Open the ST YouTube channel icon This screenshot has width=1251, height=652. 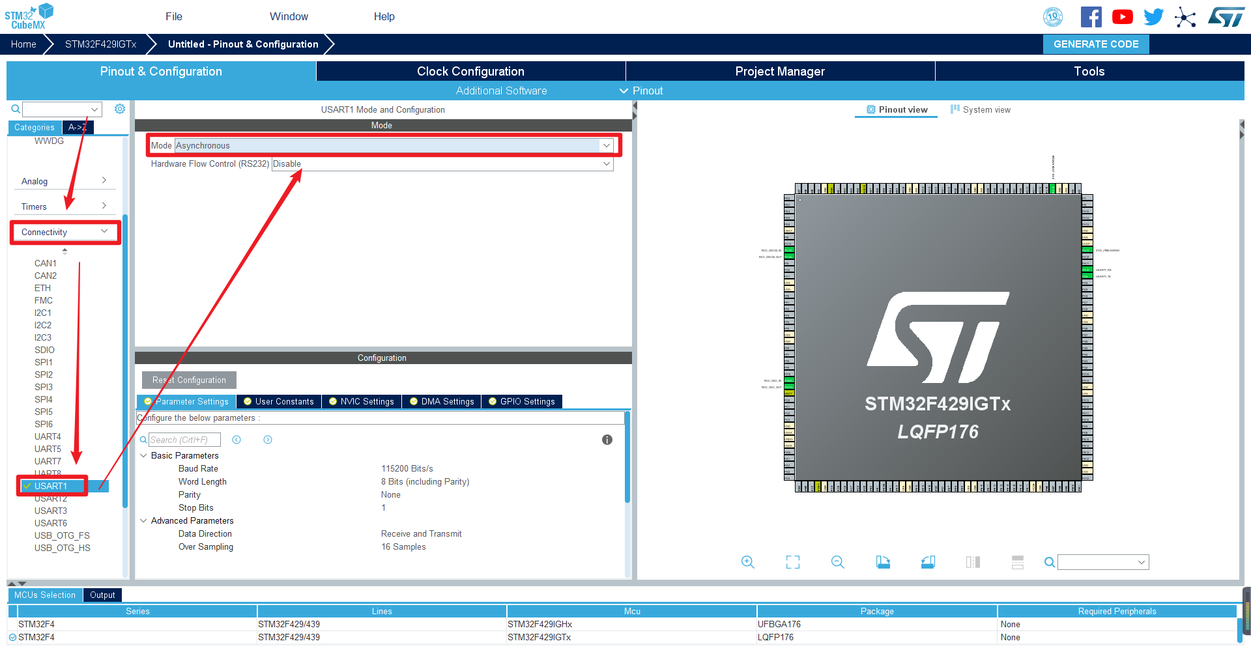click(x=1122, y=17)
